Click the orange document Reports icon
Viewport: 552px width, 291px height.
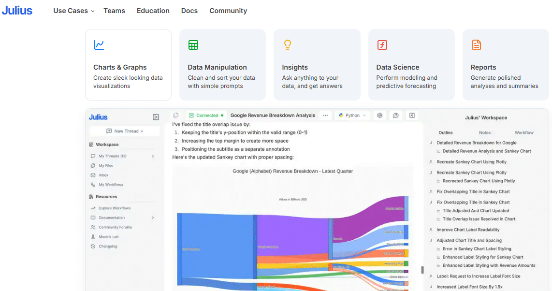click(x=476, y=45)
